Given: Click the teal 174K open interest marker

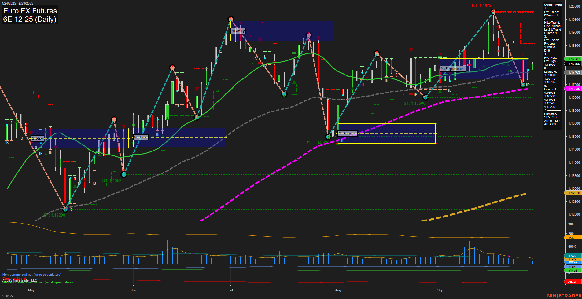Looking at the screenshot, I should [x=573, y=256].
